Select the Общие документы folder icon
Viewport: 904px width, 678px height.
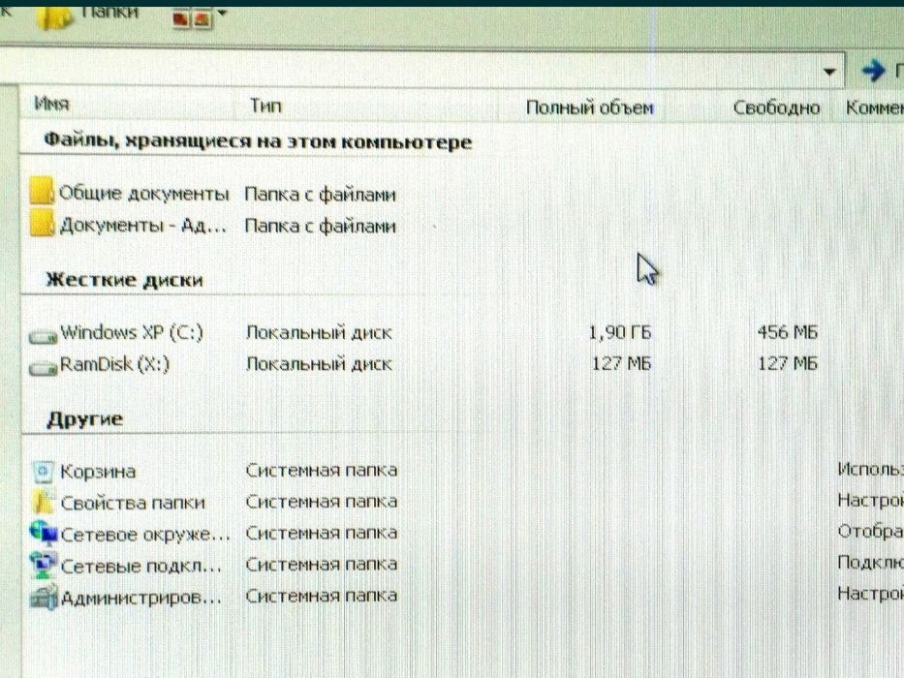[x=42, y=191]
